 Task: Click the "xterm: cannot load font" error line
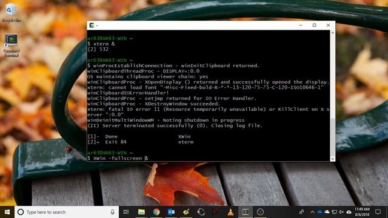[206, 87]
